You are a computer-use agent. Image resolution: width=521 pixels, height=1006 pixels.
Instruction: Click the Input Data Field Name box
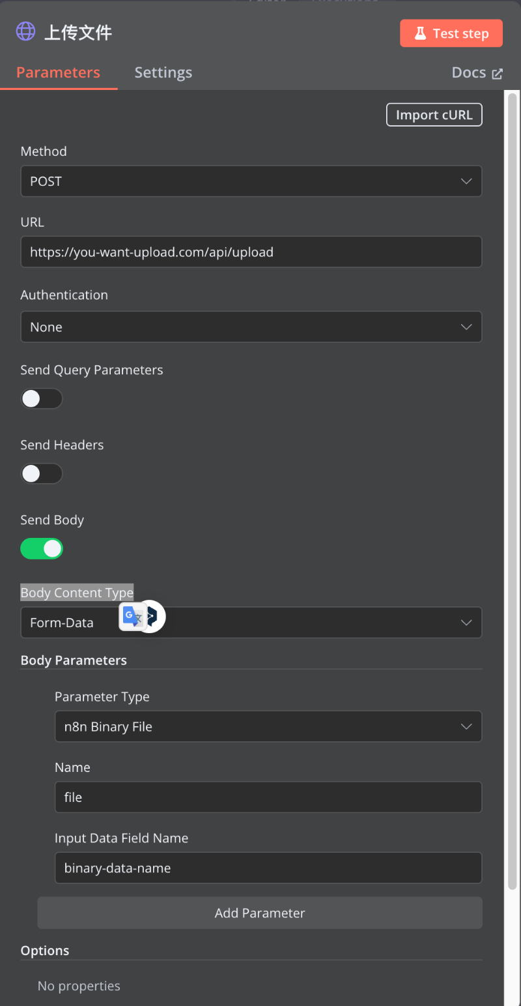[268, 868]
